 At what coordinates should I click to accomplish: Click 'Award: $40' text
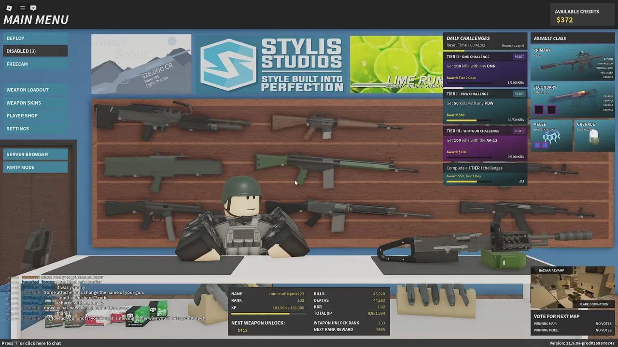tap(455, 115)
